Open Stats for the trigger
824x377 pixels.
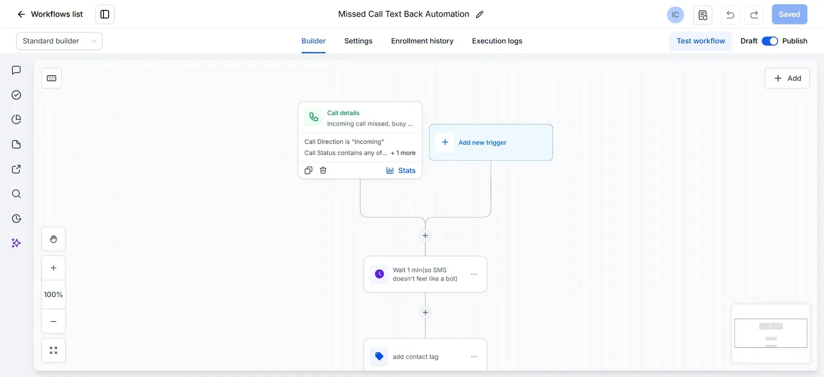click(401, 170)
